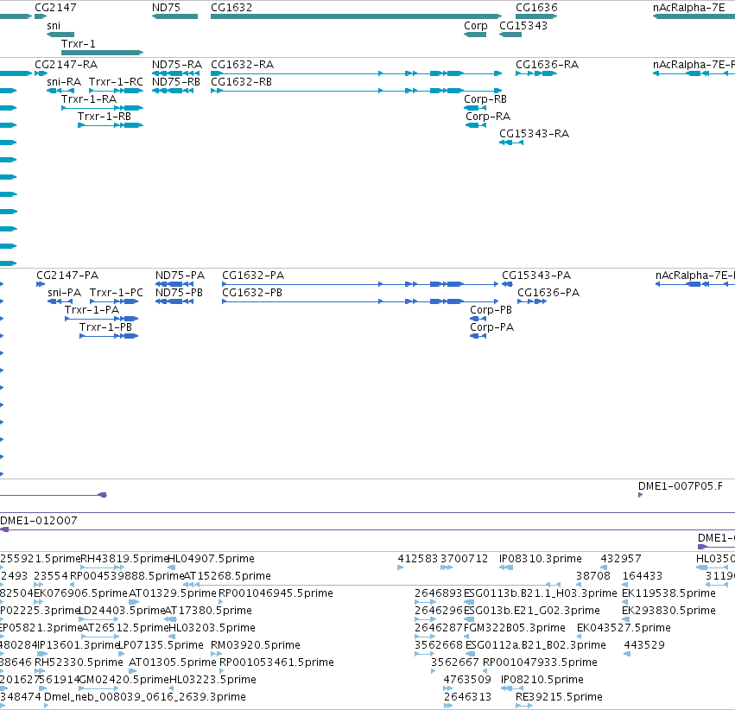
Task: Click the DME1-007P05.F feature label
Action: 681,486
